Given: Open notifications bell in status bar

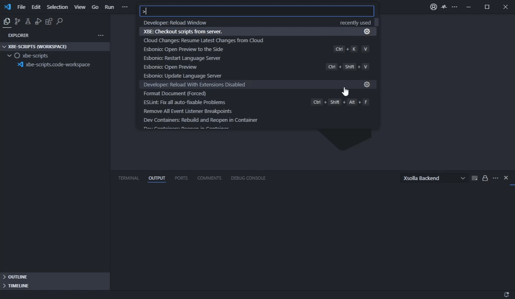Looking at the screenshot, I should click(x=506, y=295).
